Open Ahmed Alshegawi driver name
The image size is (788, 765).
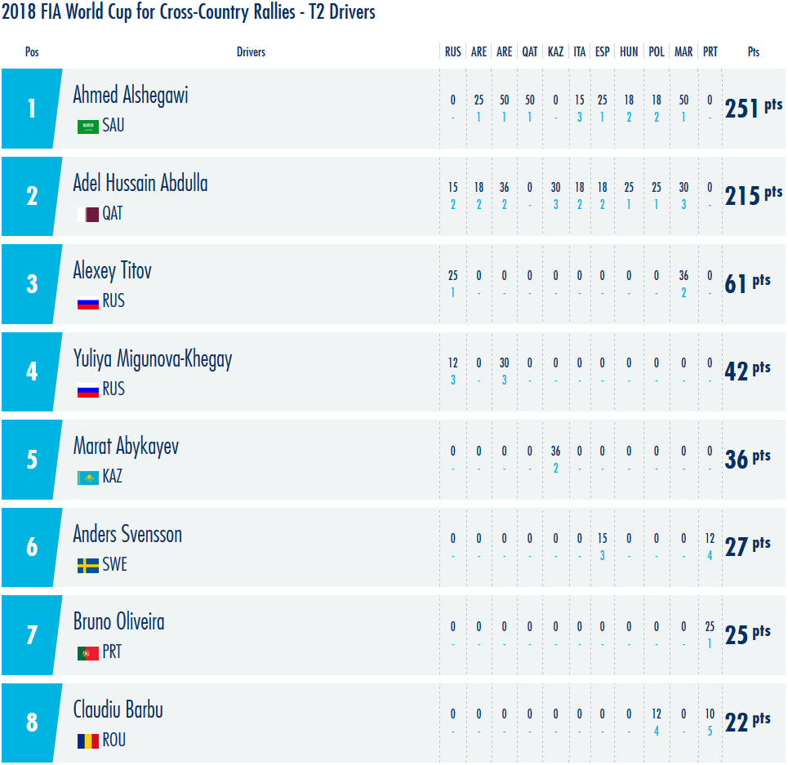131,95
